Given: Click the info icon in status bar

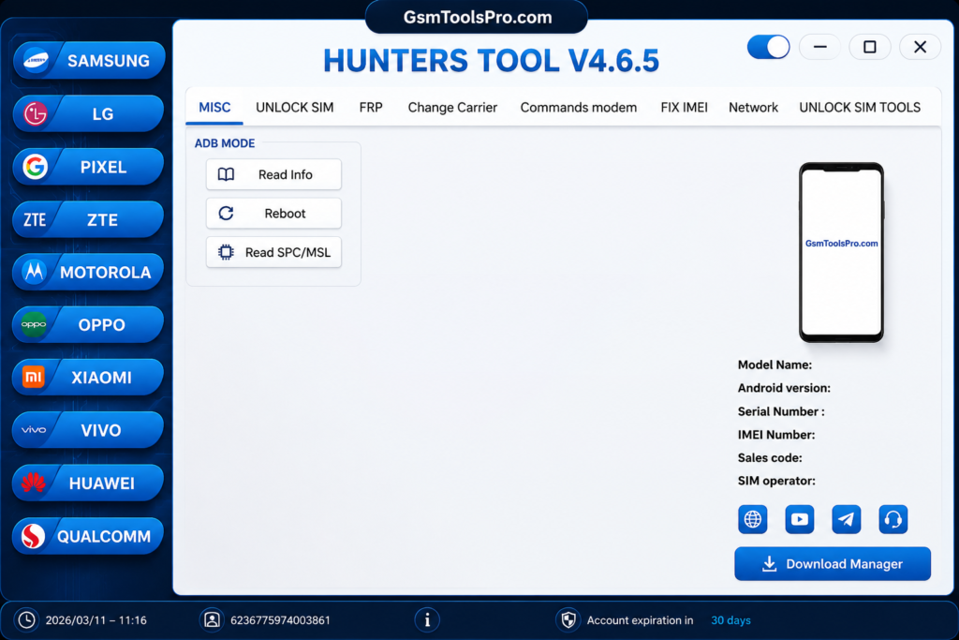Looking at the screenshot, I should (x=427, y=619).
